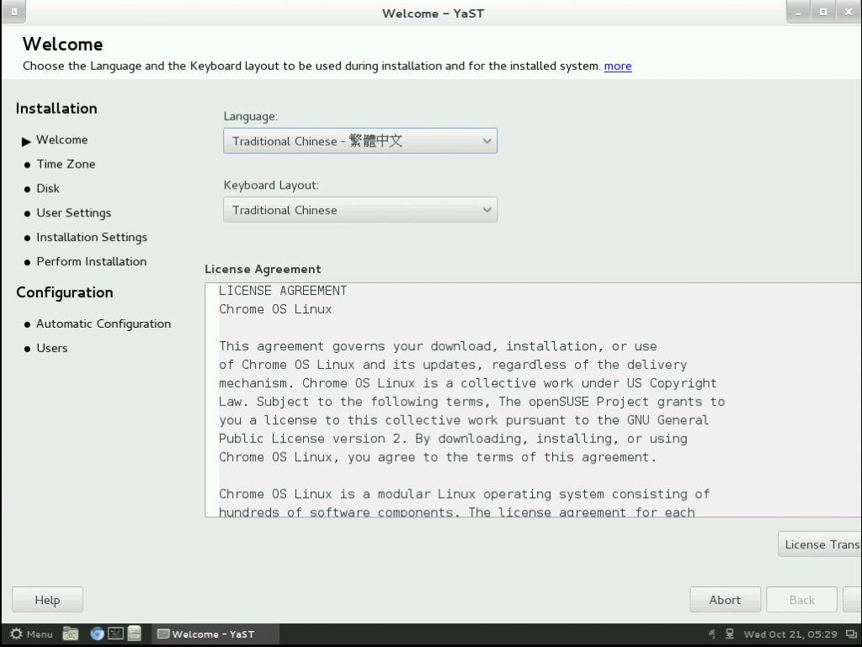Click the 'Installation' sidebar heading
The width and height of the screenshot is (862, 647).
56,109
